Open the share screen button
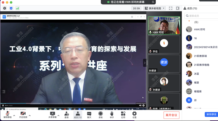218x121 pixels. (53, 115)
